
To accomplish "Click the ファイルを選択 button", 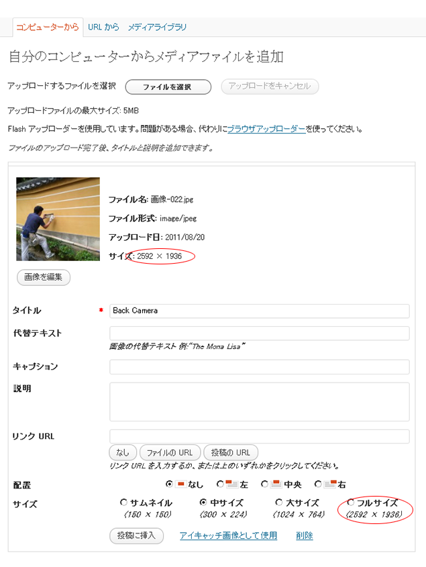I will pos(168,87).
